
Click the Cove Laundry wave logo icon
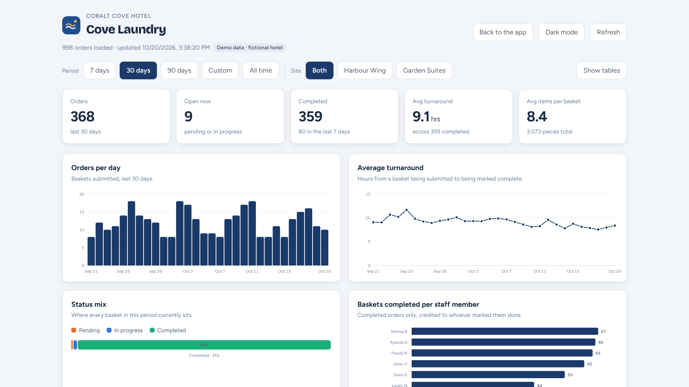(x=71, y=25)
